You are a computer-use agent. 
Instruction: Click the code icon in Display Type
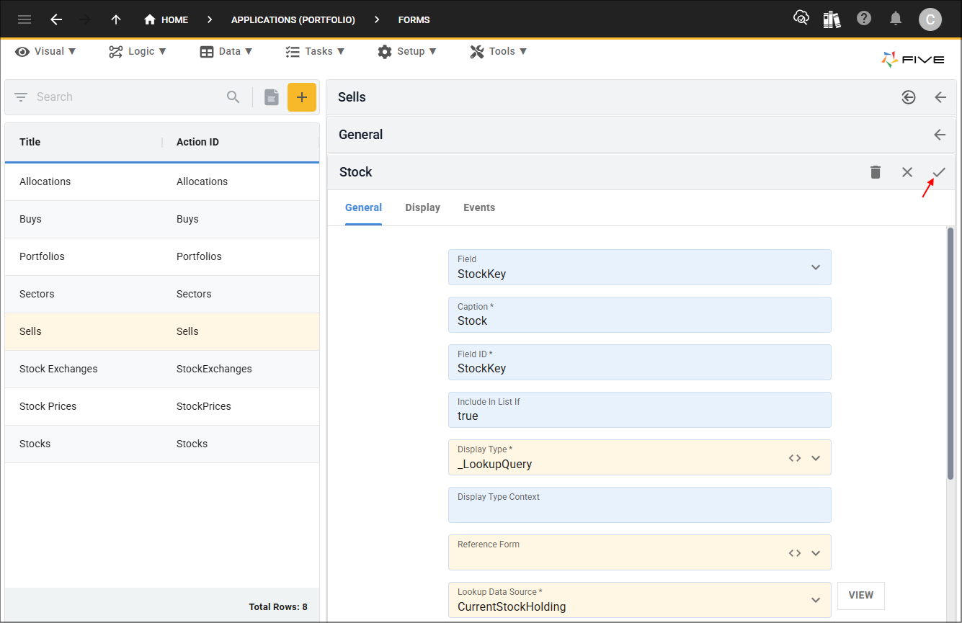click(795, 458)
